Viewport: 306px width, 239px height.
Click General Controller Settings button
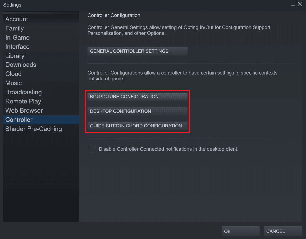(137, 51)
